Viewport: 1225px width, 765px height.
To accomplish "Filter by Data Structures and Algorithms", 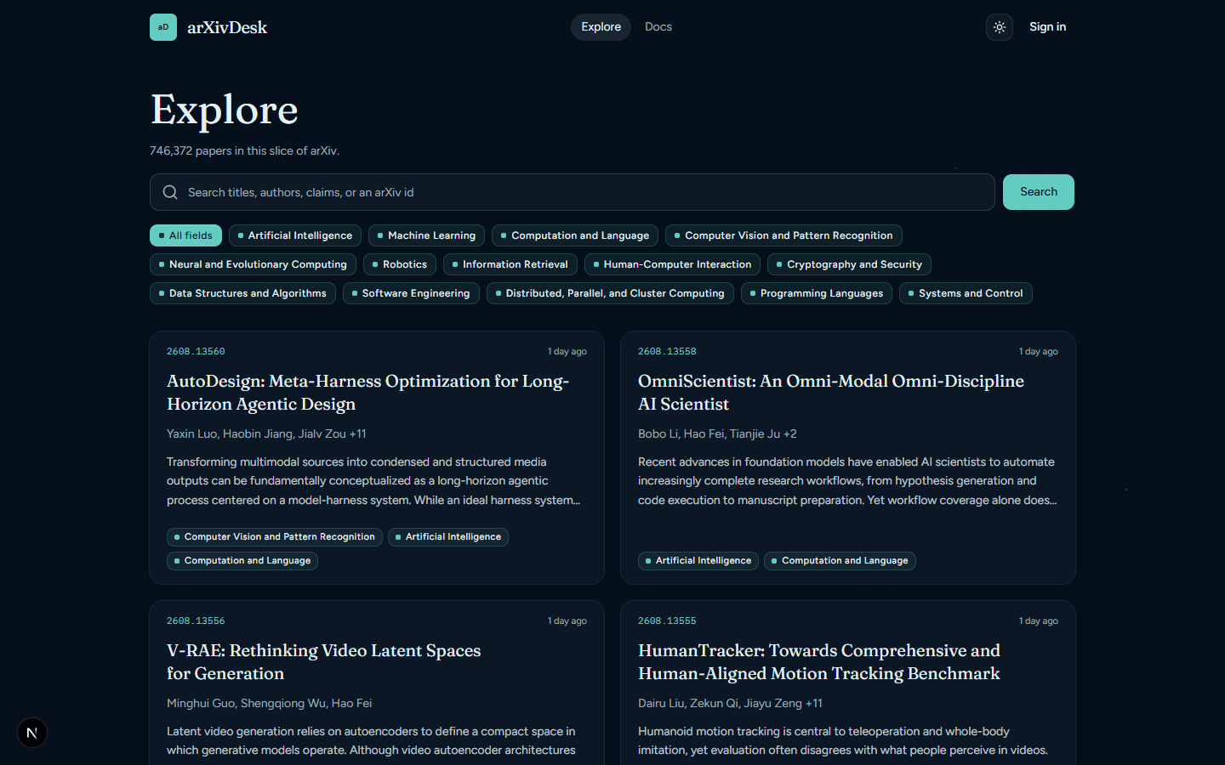I will [243, 293].
